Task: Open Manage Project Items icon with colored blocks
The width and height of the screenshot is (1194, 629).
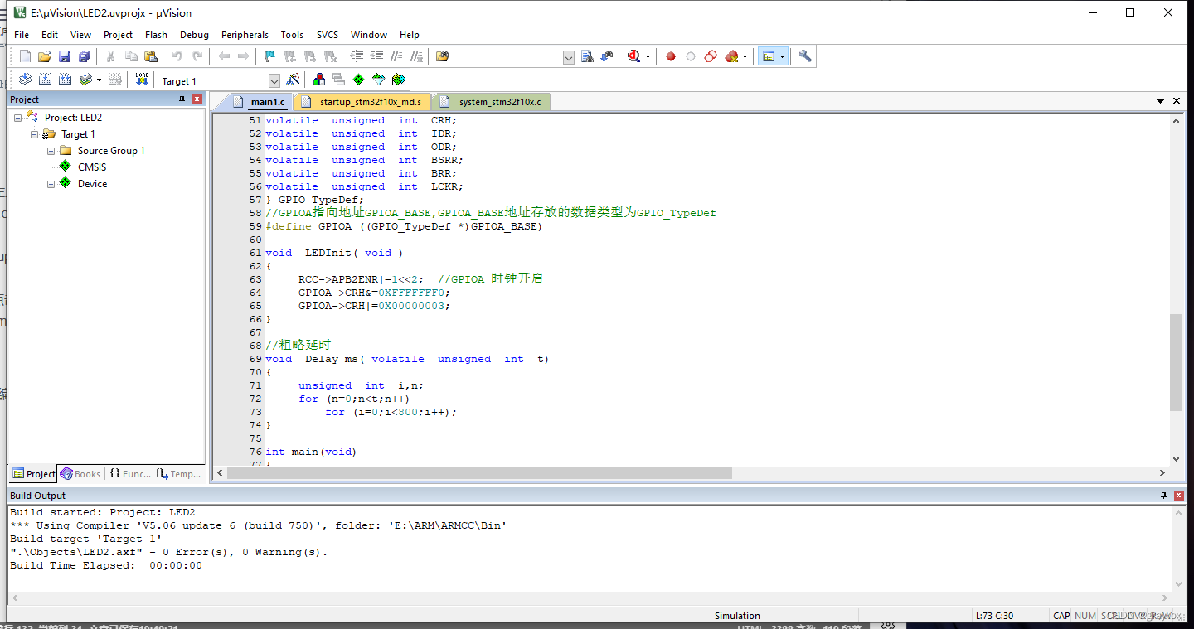Action: pyautogui.click(x=318, y=80)
